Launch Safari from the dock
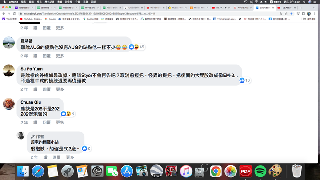 [38, 171]
